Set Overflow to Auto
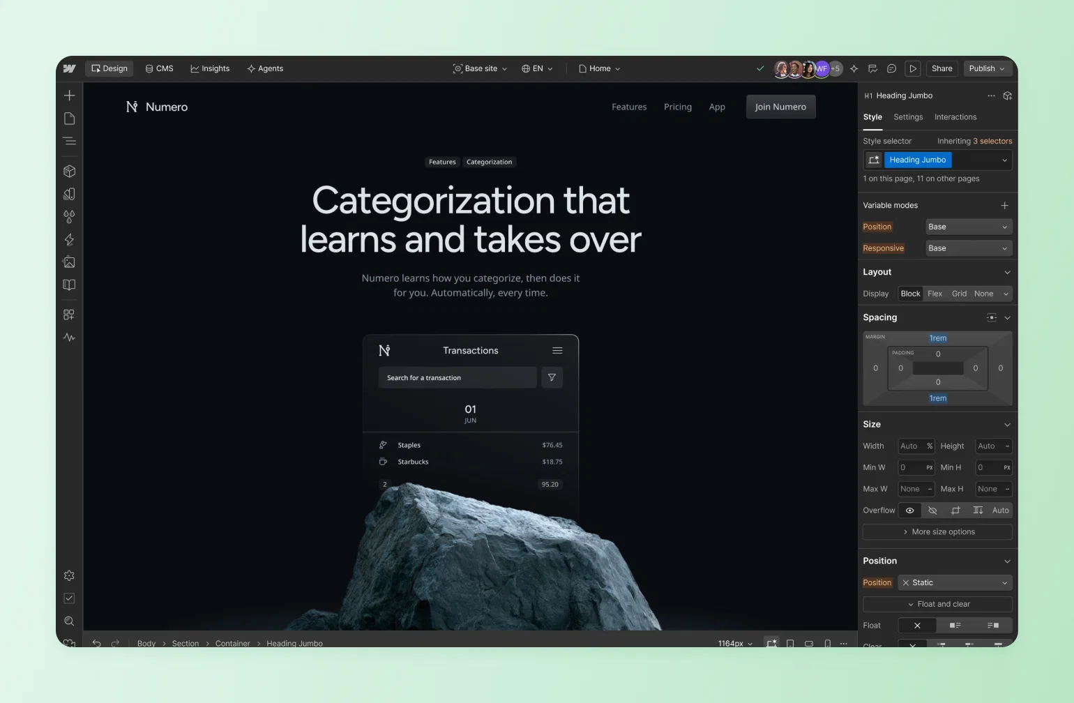The image size is (1074, 703). tap(1001, 511)
